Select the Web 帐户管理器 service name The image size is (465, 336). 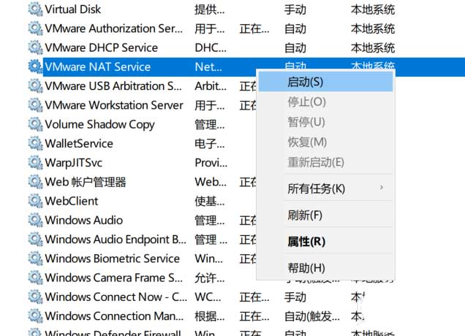[x=86, y=182]
